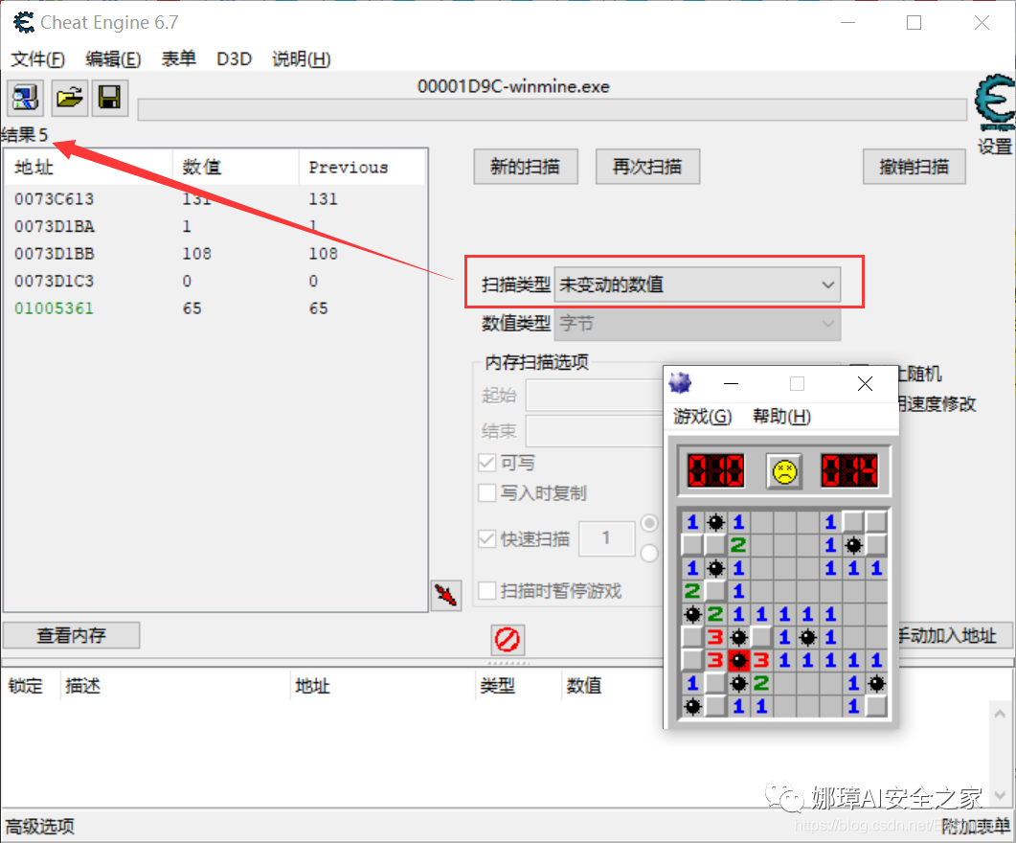Select address row 0073D1BA
This screenshot has height=843, width=1016.
215,226
